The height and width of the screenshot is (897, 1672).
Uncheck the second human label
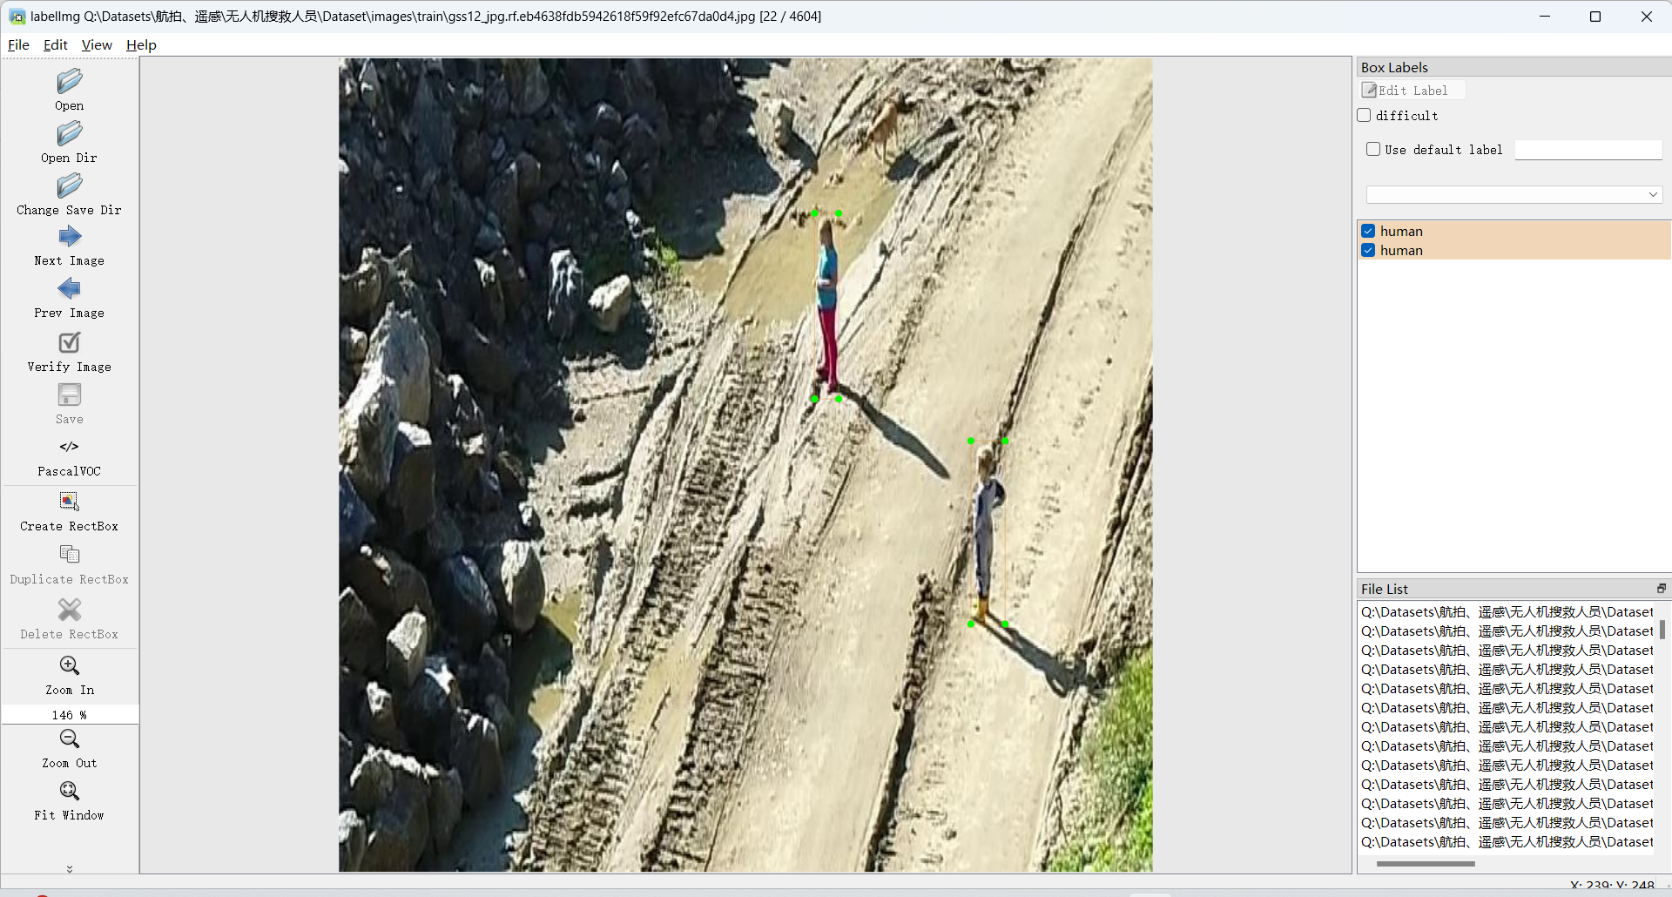(1368, 250)
